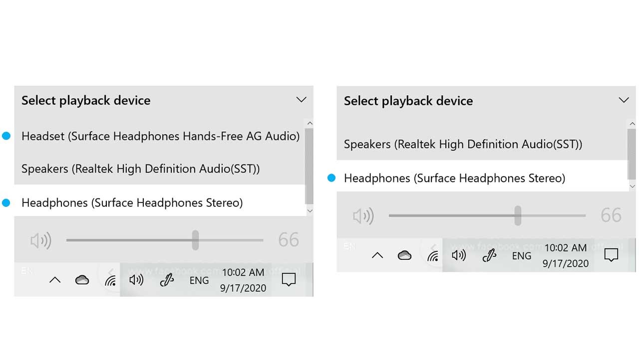Collapse the right panel's playback device dropdown
The height and width of the screenshot is (359, 639).
624,100
